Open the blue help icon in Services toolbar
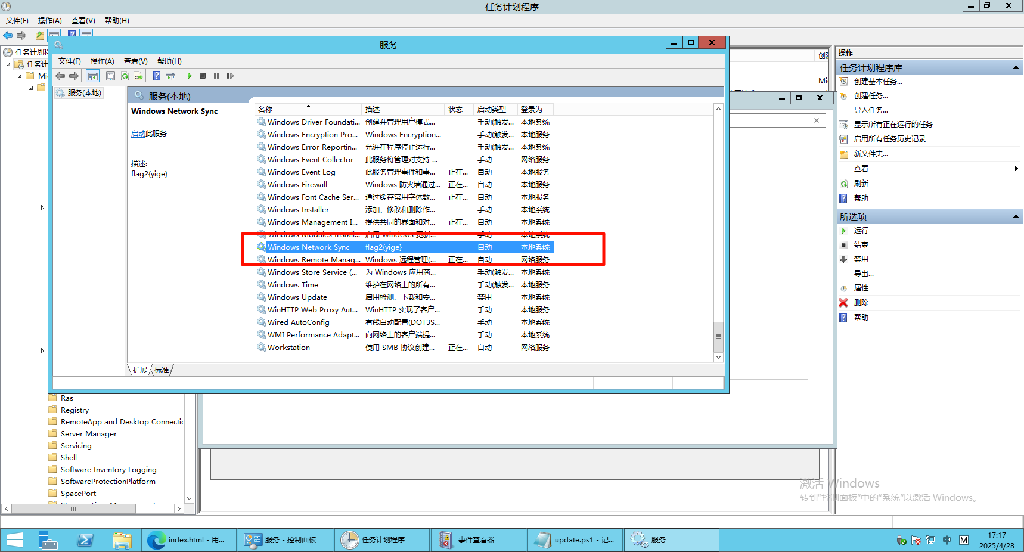This screenshot has height=552, width=1024. [156, 76]
